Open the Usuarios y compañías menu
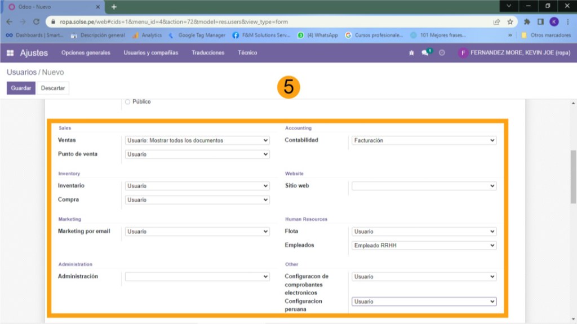This screenshot has width=577, height=324. tap(151, 52)
